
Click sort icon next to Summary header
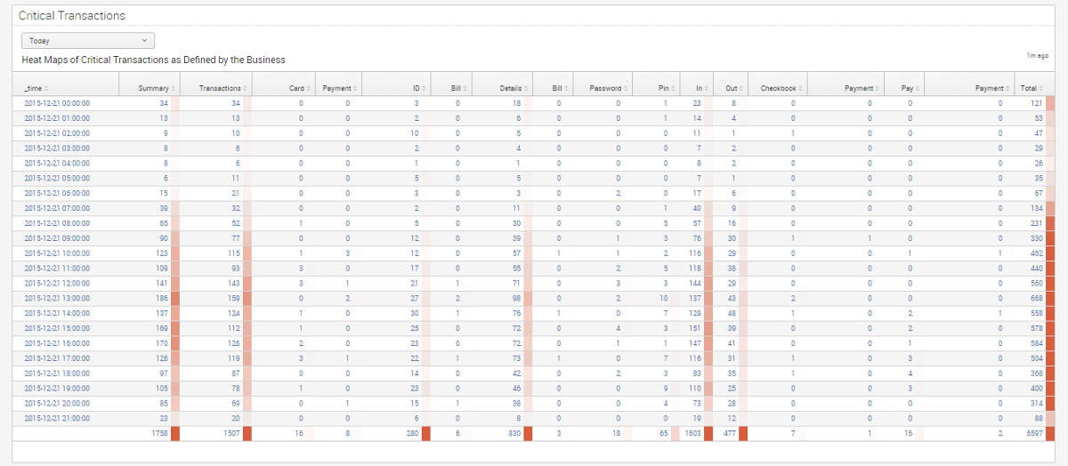point(173,89)
